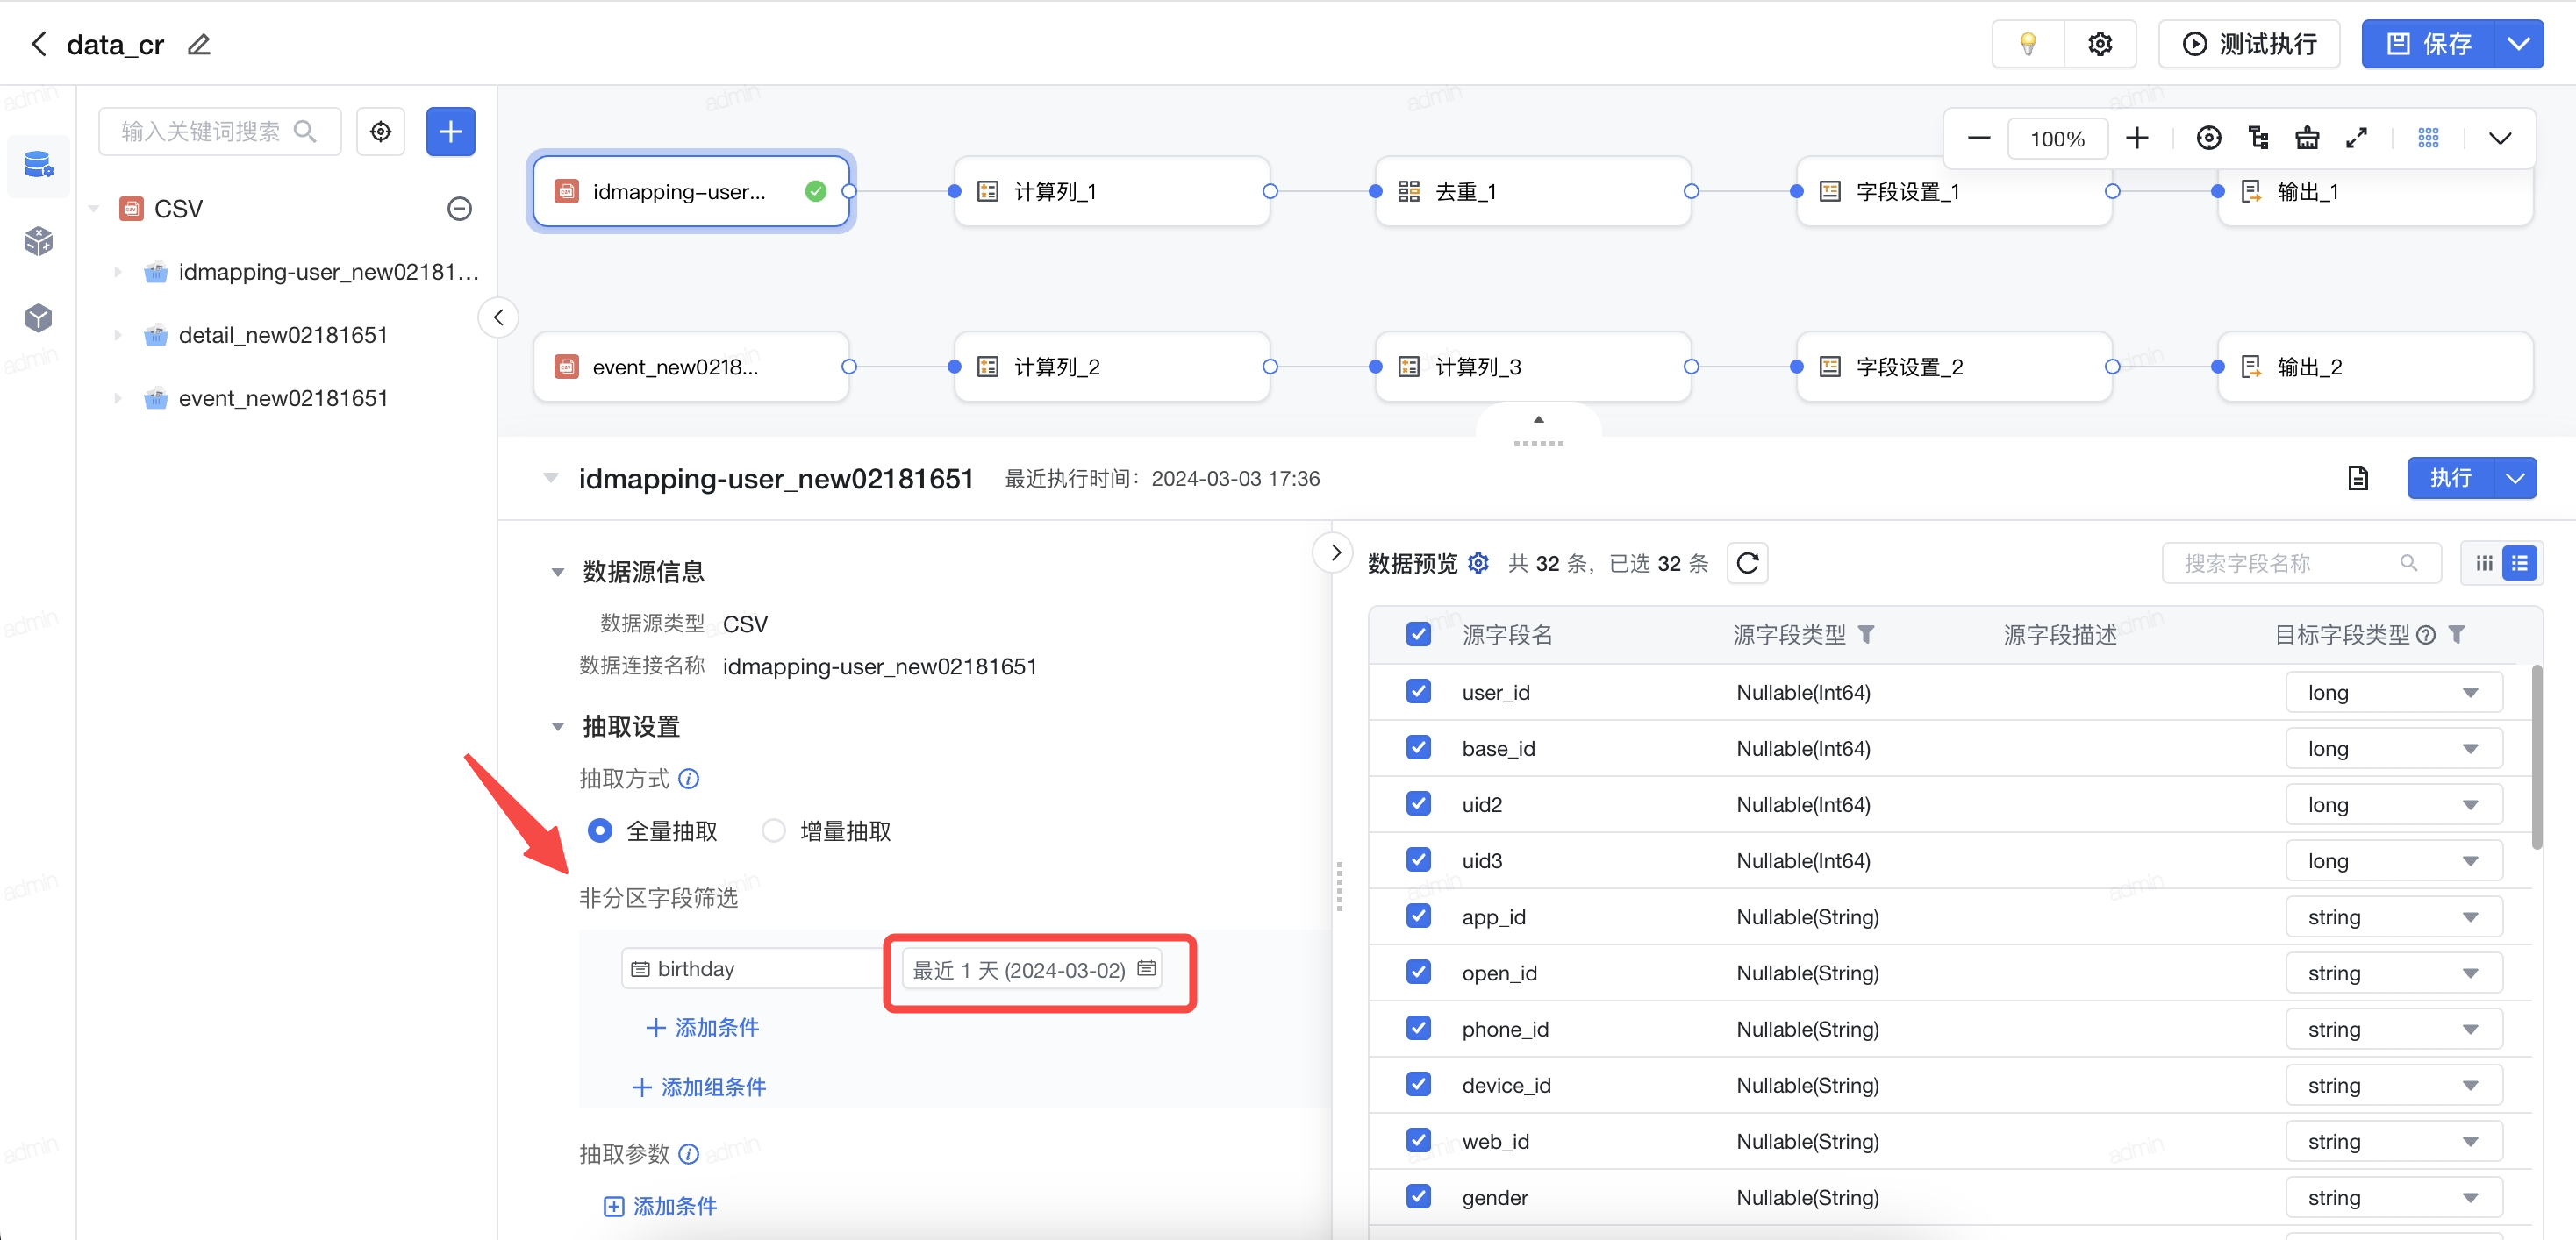Image resolution: width=2576 pixels, height=1240 pixels.
Task: Focus the 输入关键词搜索 search field
Action: coord(220,131)
